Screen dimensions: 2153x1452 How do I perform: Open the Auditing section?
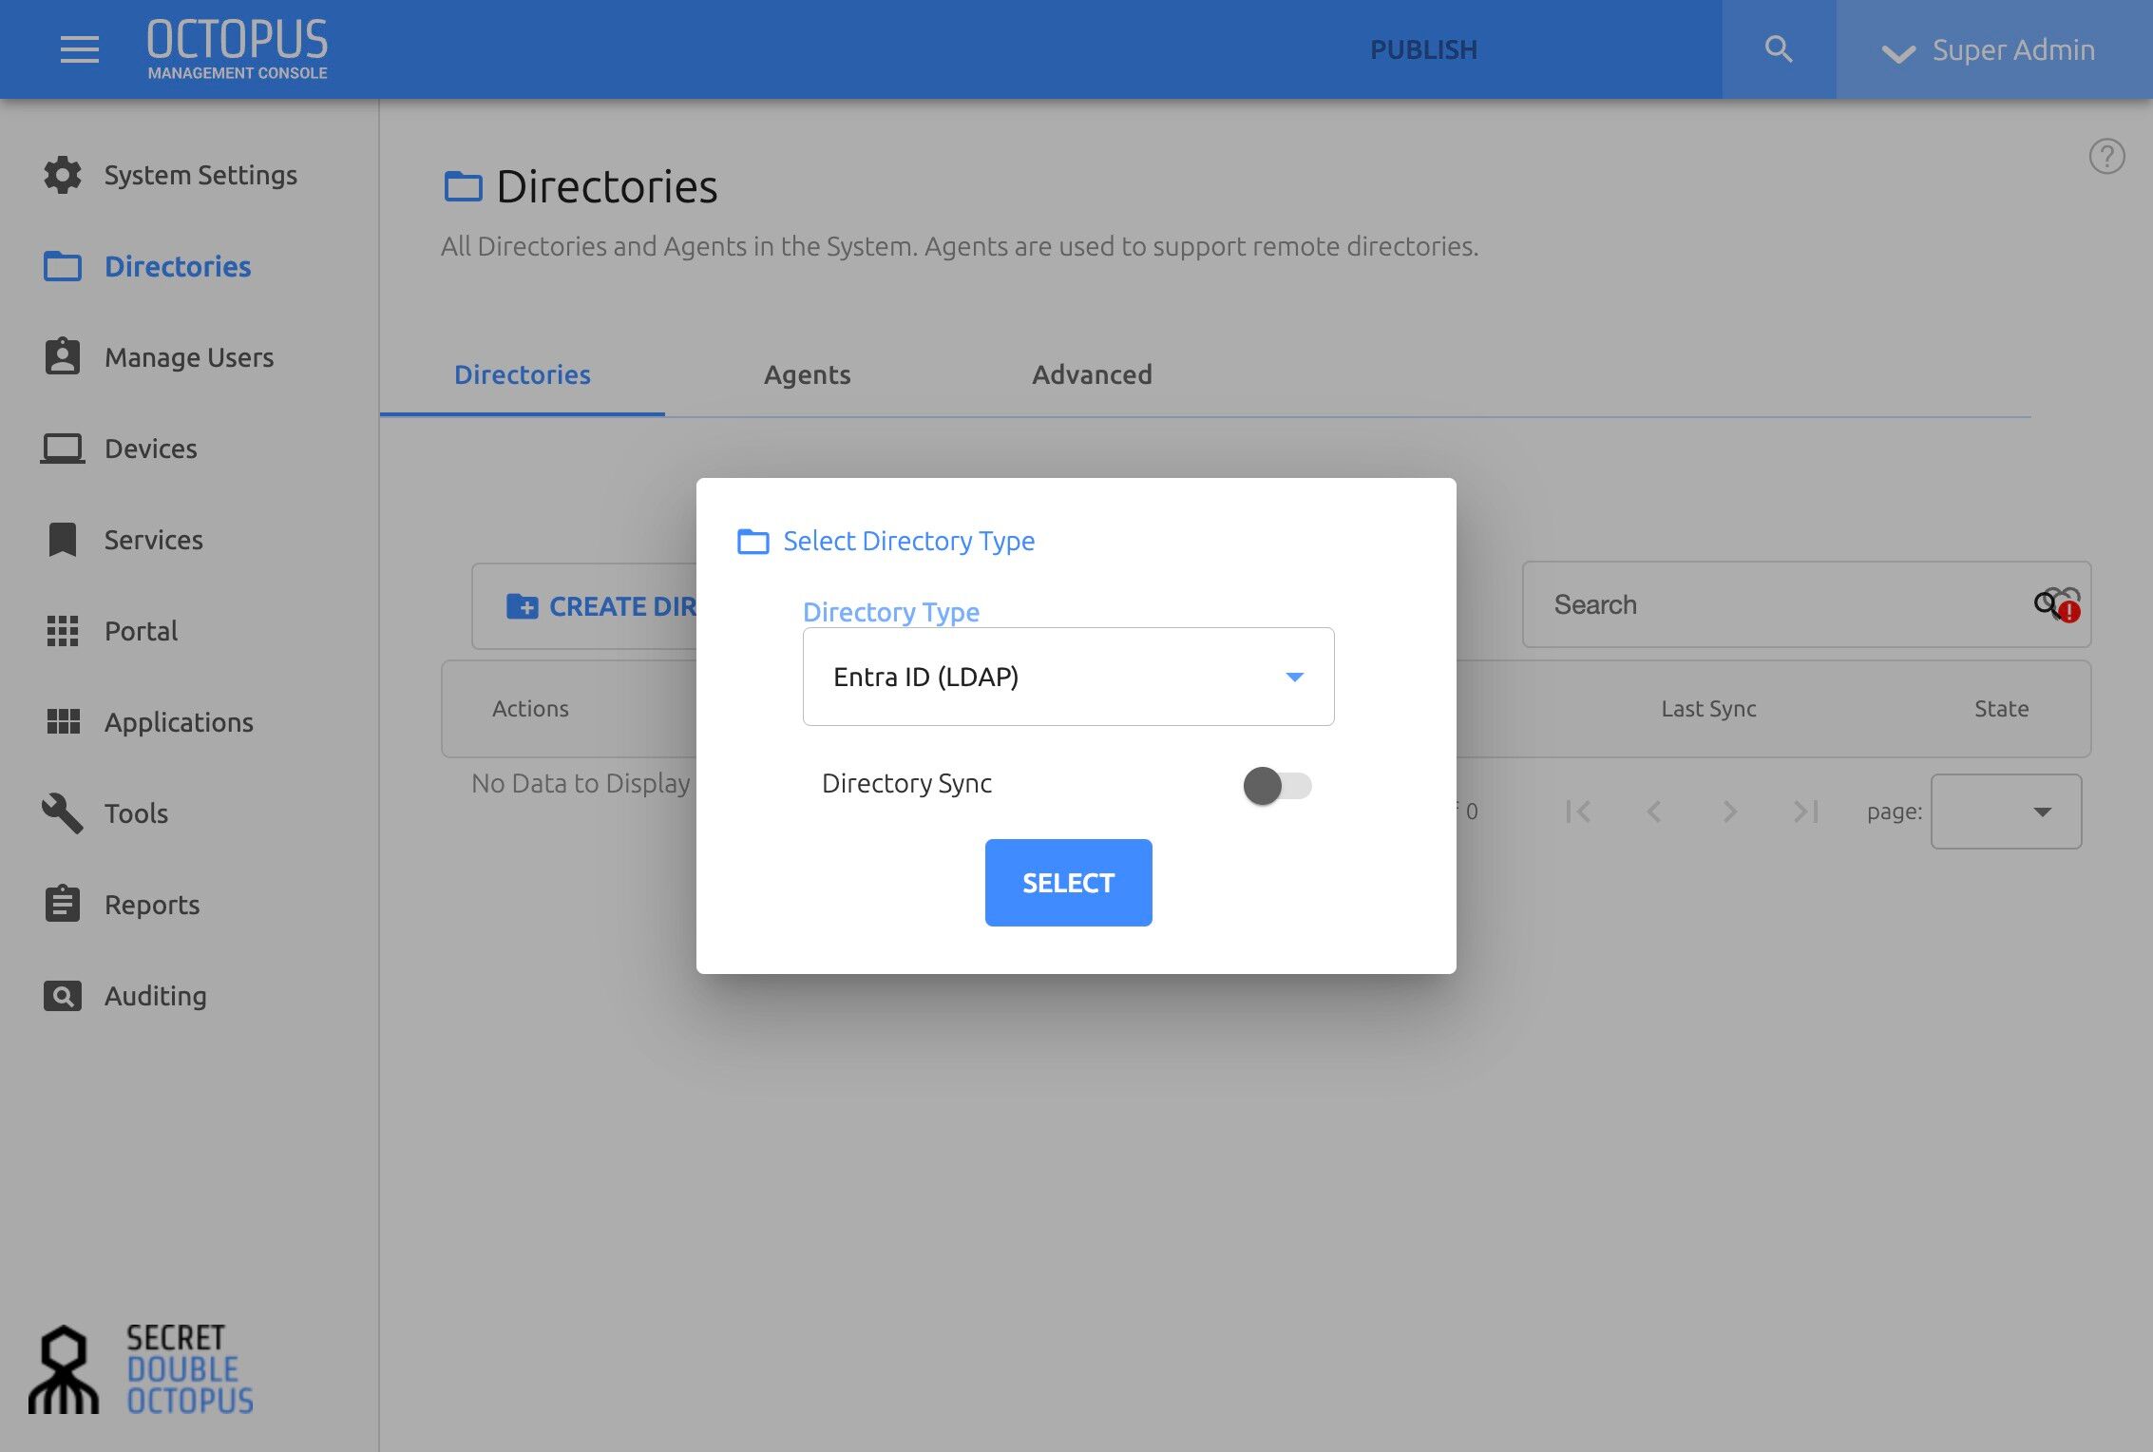tap(156, 996)
